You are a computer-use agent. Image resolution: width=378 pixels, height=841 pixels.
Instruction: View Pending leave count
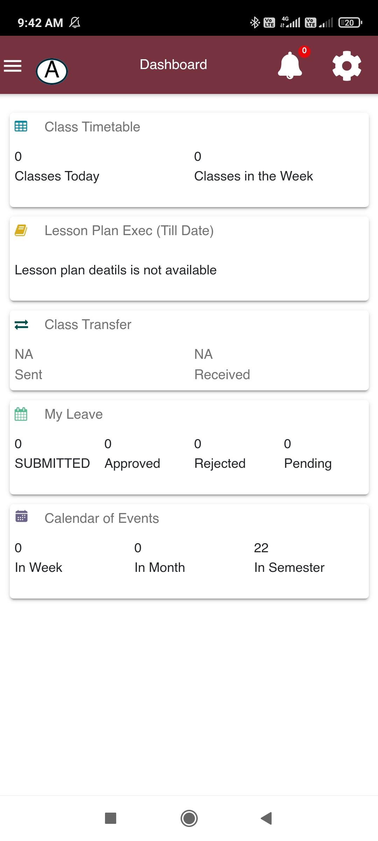click(x=308, y=454)
